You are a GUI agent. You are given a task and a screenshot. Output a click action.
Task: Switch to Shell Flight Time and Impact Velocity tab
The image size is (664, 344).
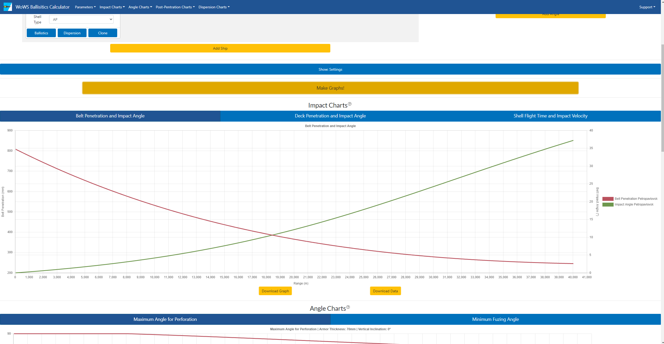coord(550,116)
